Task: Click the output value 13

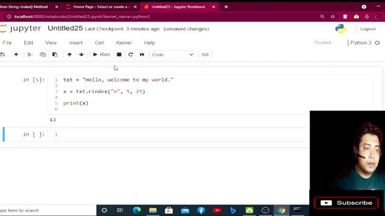Action: [53, 119]
